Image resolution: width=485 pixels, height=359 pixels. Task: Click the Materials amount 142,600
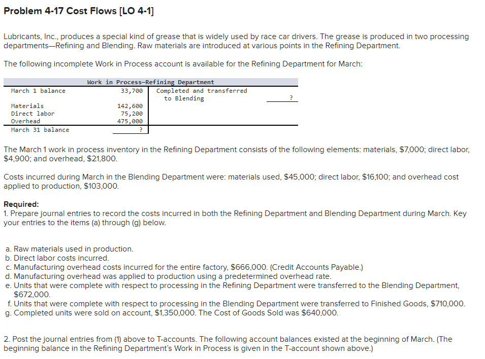pos(130,106)
